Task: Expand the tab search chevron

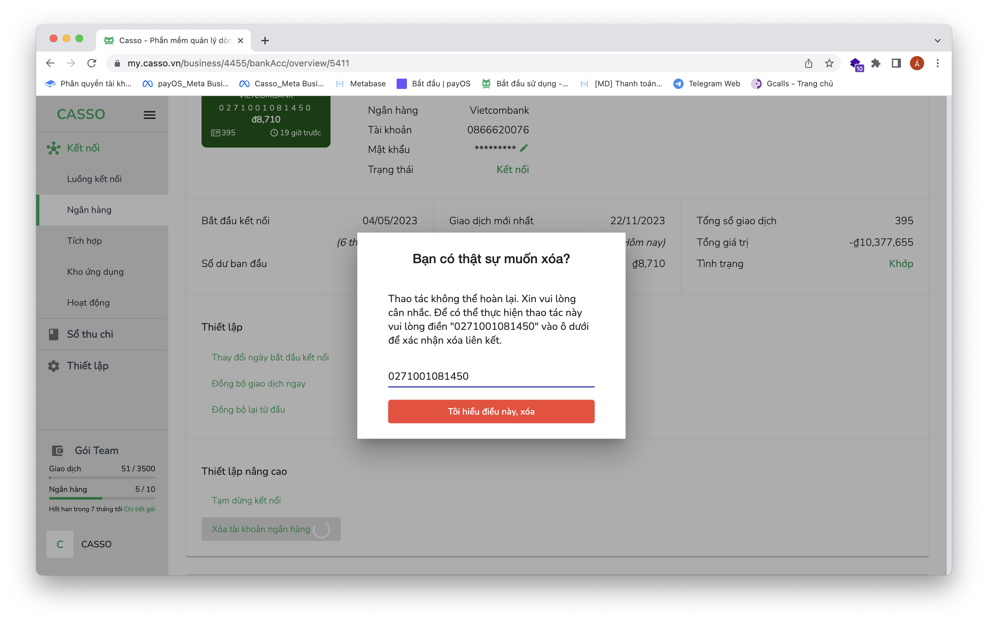Action: (937, 41)
